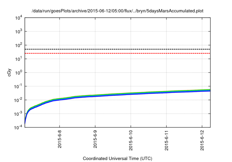Click the blue-green accumulated dose curve
The width and height of the screenshot is (232, 162).
(x=117, y=94)
